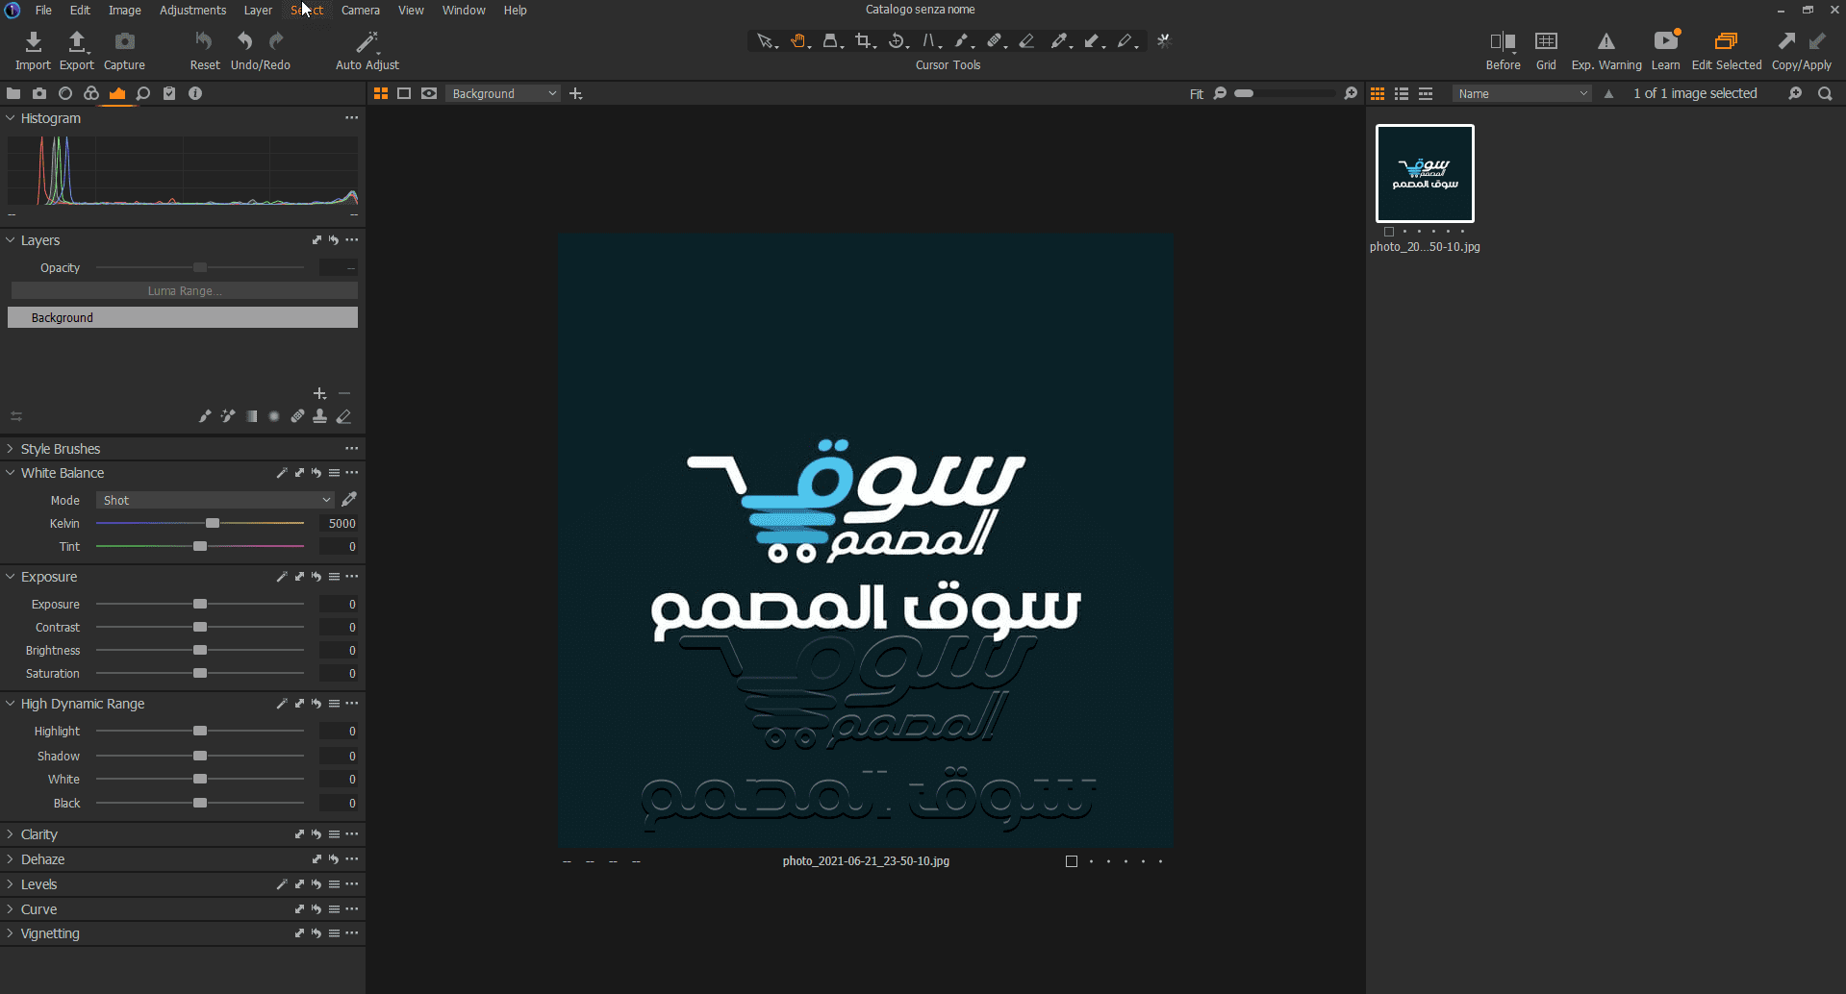The image size is (1846, 994).
Task: Click the Redo arrow
Action: click(277, 41)
